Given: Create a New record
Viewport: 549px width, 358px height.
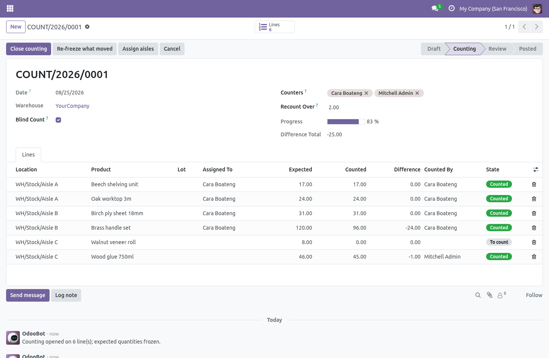Looking at the screenshot, I should tap(16, 27).
